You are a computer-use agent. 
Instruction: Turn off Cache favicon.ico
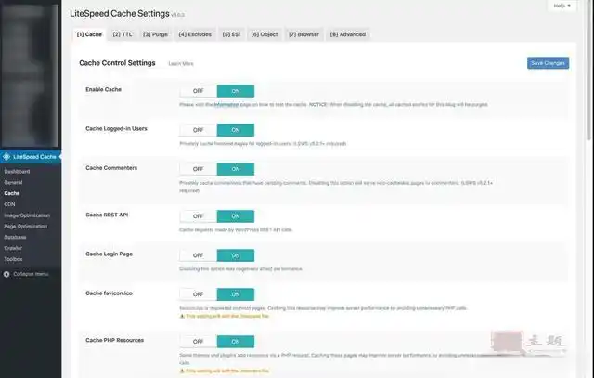tap(198, 293)
